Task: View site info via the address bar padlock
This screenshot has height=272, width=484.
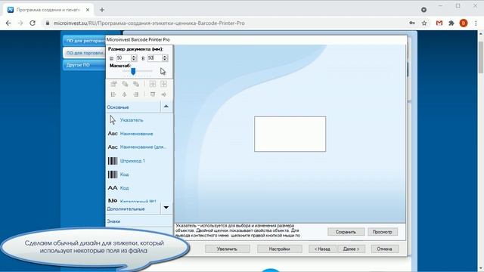Action: [x=48, y=23]
